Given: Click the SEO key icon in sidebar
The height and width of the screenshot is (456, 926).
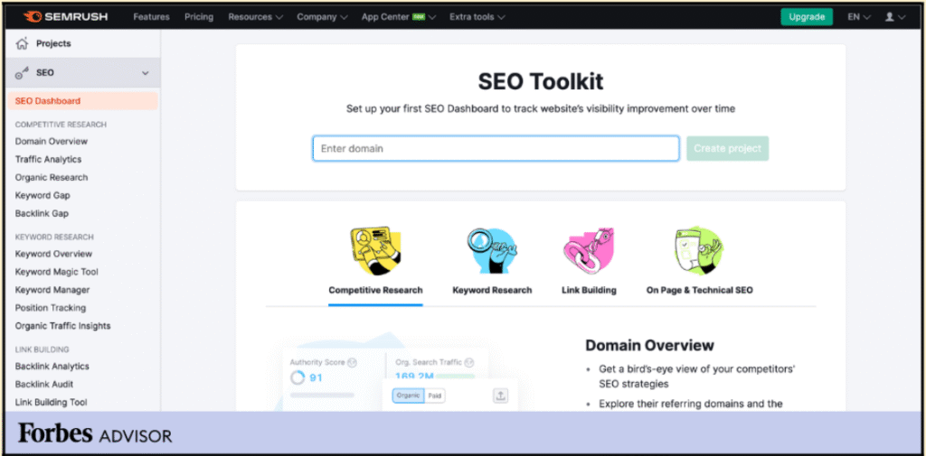Looking at the screenshot, I should point(23,73).
